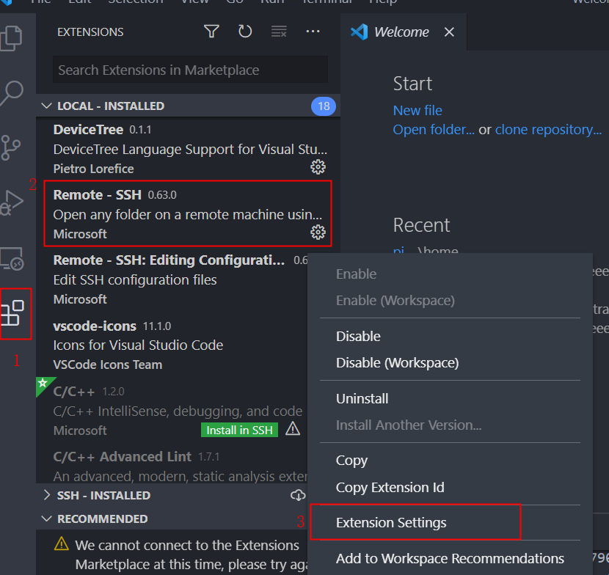Viewport: 609px width, 575px height.
Task: Select the vscode-icons extension entry
Action: tap(172, 345)
